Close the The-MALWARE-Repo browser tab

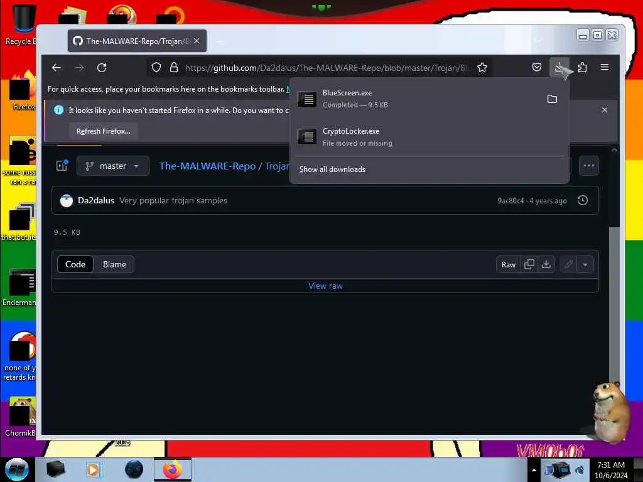click(x=197, y=41)
